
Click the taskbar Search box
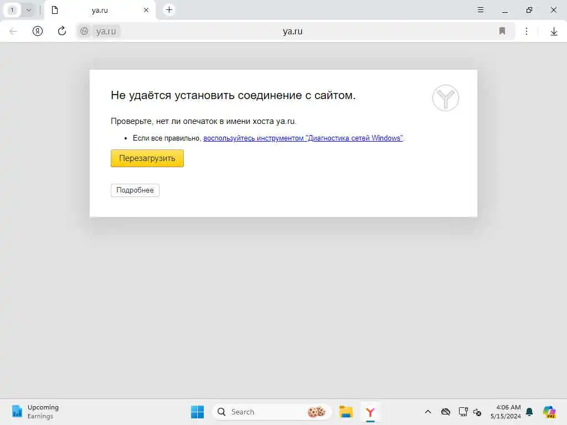coord(271,412)
